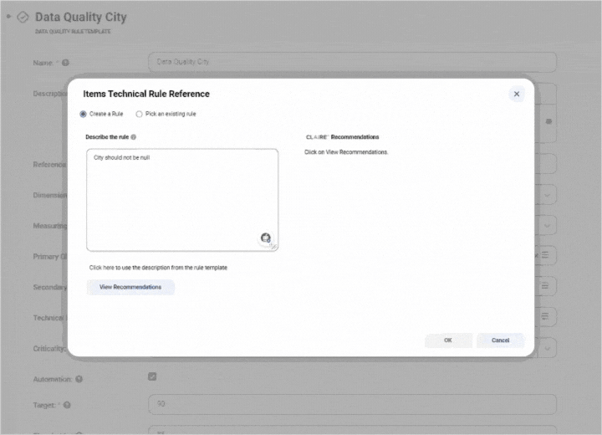Close the Items Technical Rule Reference dialog
Image resolution: width=602 pixels, height=435 pixels.
(x=517, y=95)
